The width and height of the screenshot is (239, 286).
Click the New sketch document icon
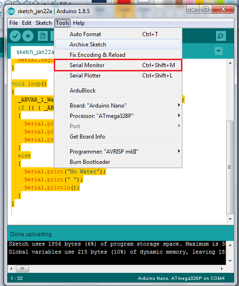(x=43, y=36)
